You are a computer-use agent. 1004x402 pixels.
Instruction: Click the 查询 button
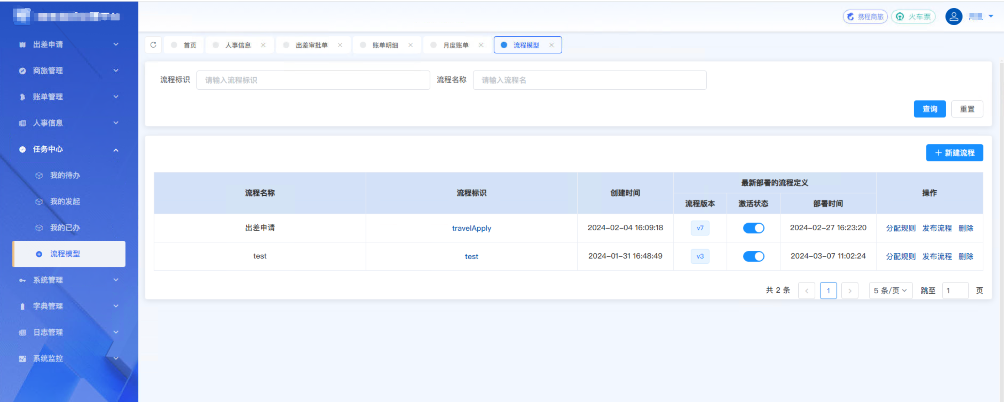tap(930, 109)
